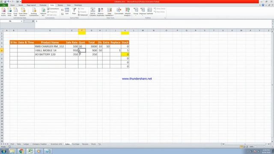Choose the From Text import icon
Image resolution: width=274 pixels, height=154 pixels.
coord(15,12)
